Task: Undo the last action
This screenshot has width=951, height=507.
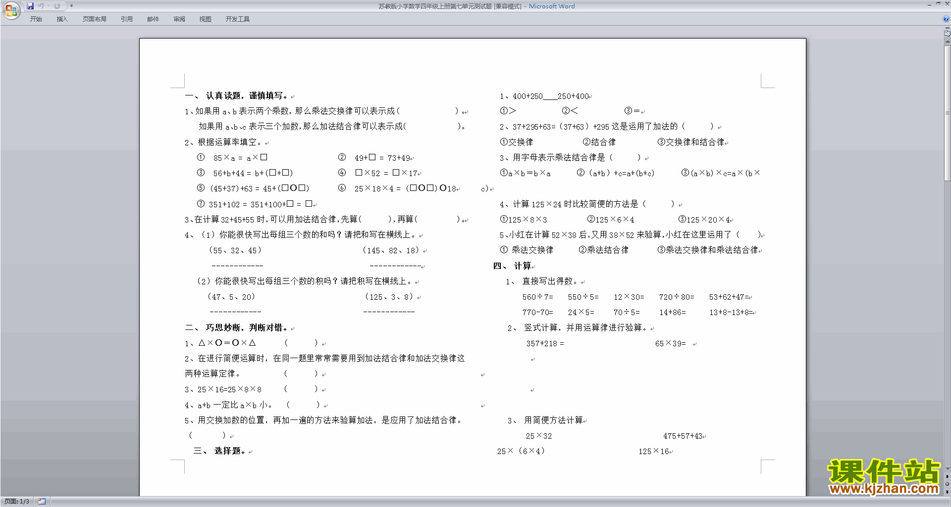Action: 41,6
